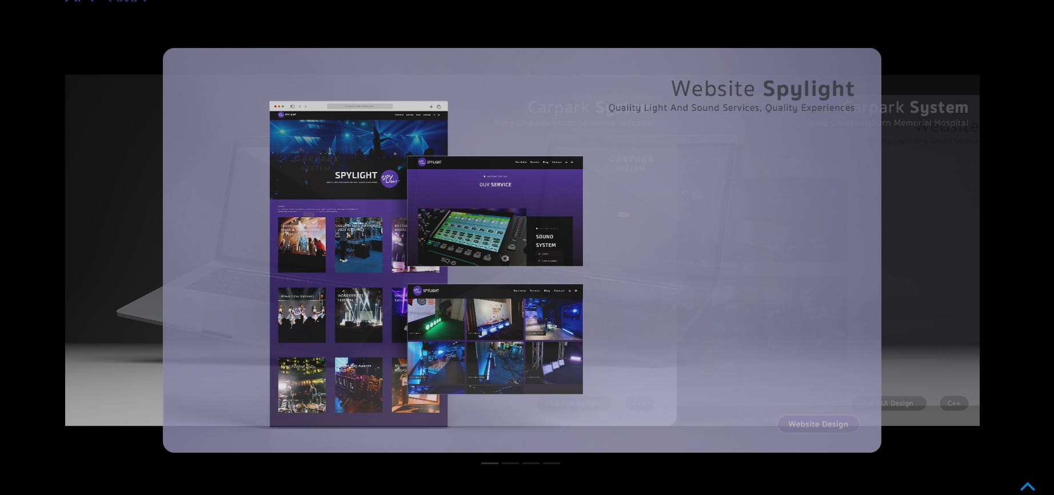This screenshot has height=495, width=1054.
Task: Click Spylight logo in Our Service page navbar
Action: (422, 162)
